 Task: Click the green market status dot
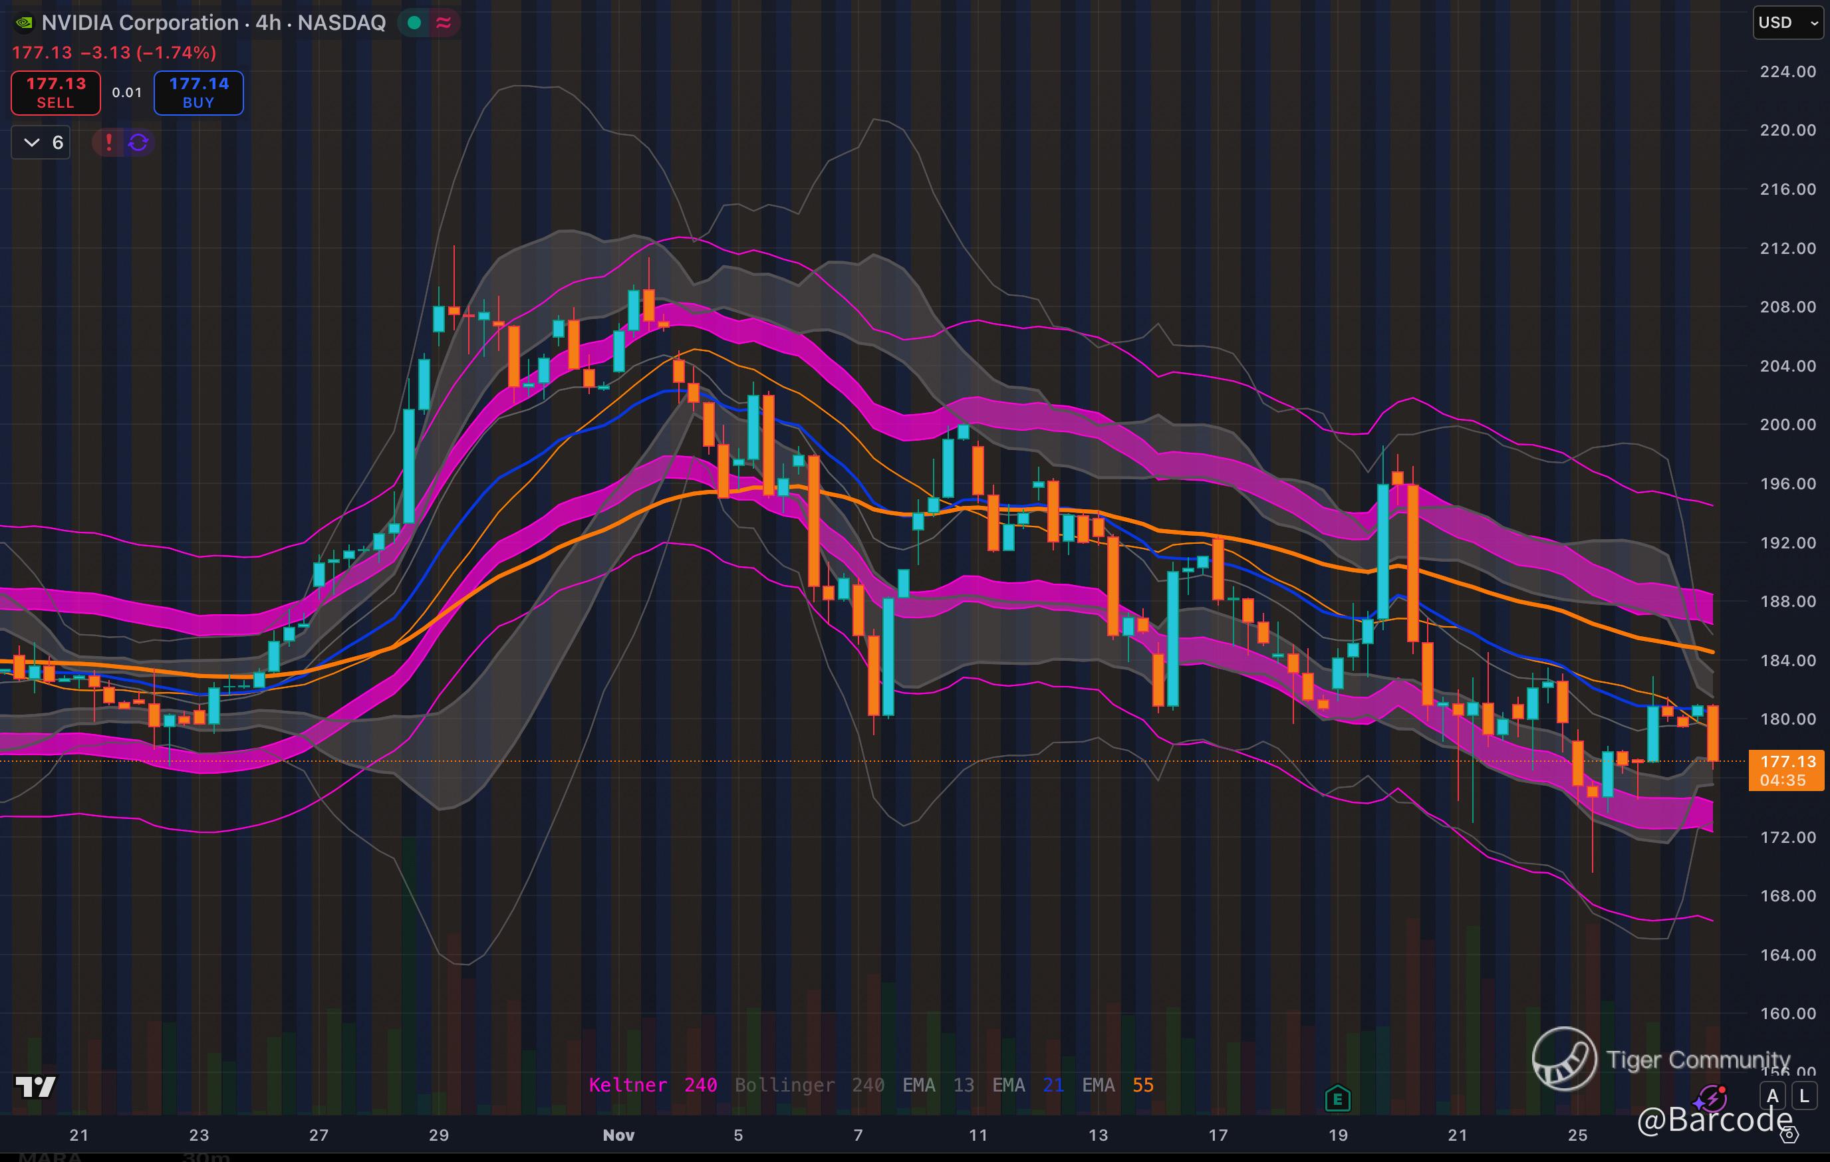pyautogui.click(x=414, y=23)
